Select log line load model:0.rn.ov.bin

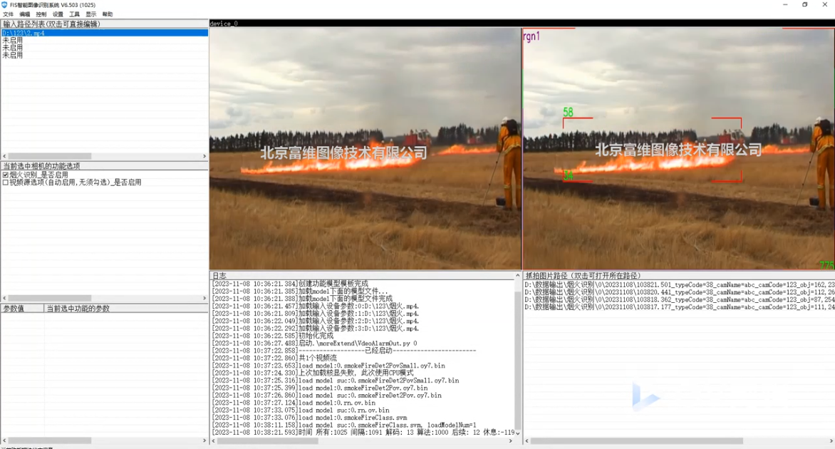pyautogui.click(x=294, y=403)
